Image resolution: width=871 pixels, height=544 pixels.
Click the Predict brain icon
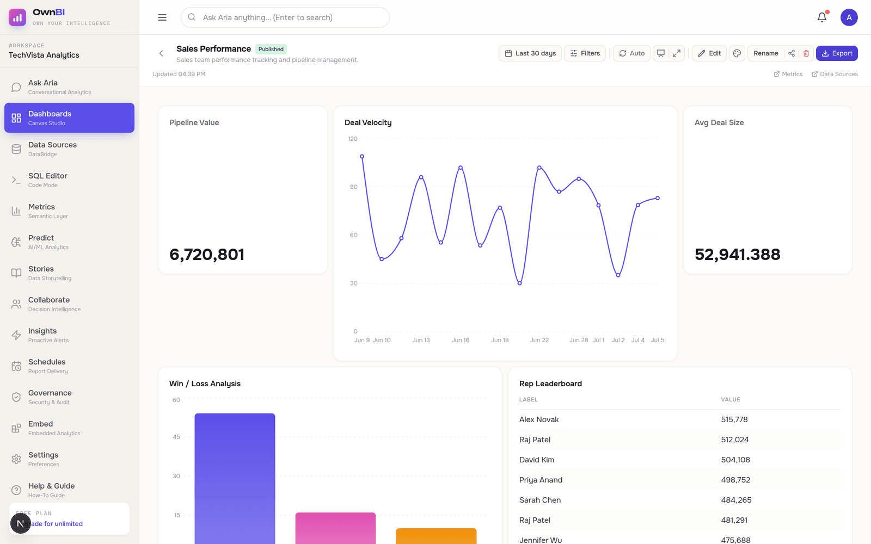click(16, 242)
